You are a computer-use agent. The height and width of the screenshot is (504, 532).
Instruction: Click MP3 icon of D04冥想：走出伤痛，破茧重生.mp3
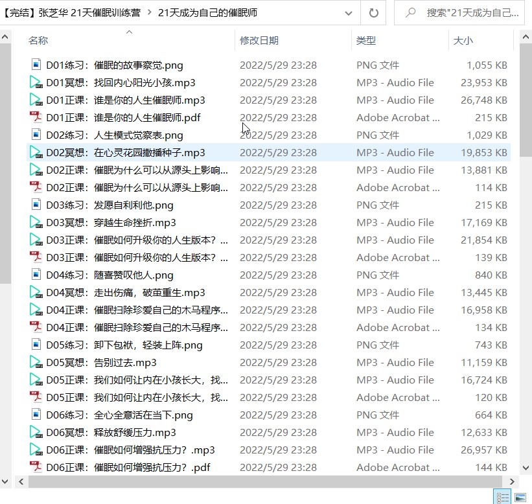point(36,292)
